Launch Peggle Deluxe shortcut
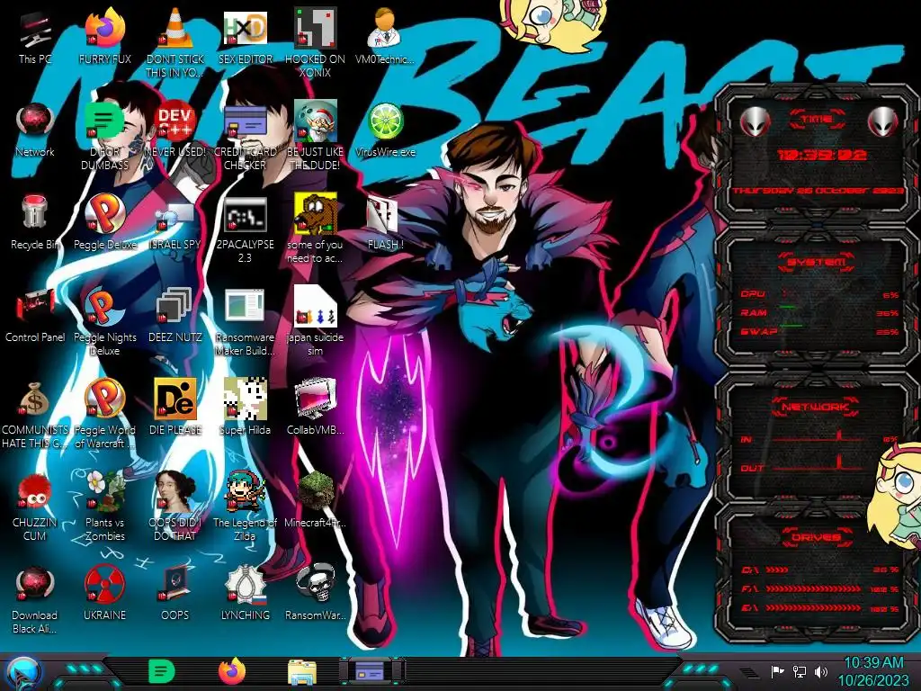921x691 pixels. pos(105,222)
